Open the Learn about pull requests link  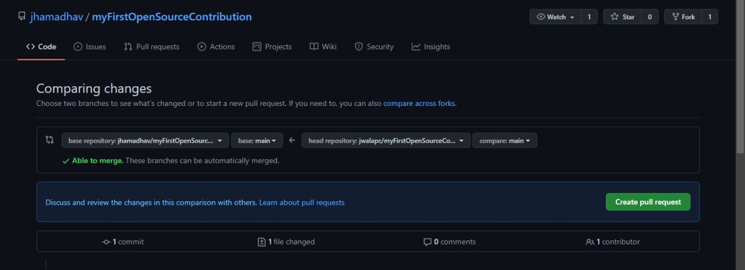[x=301, y=202]
